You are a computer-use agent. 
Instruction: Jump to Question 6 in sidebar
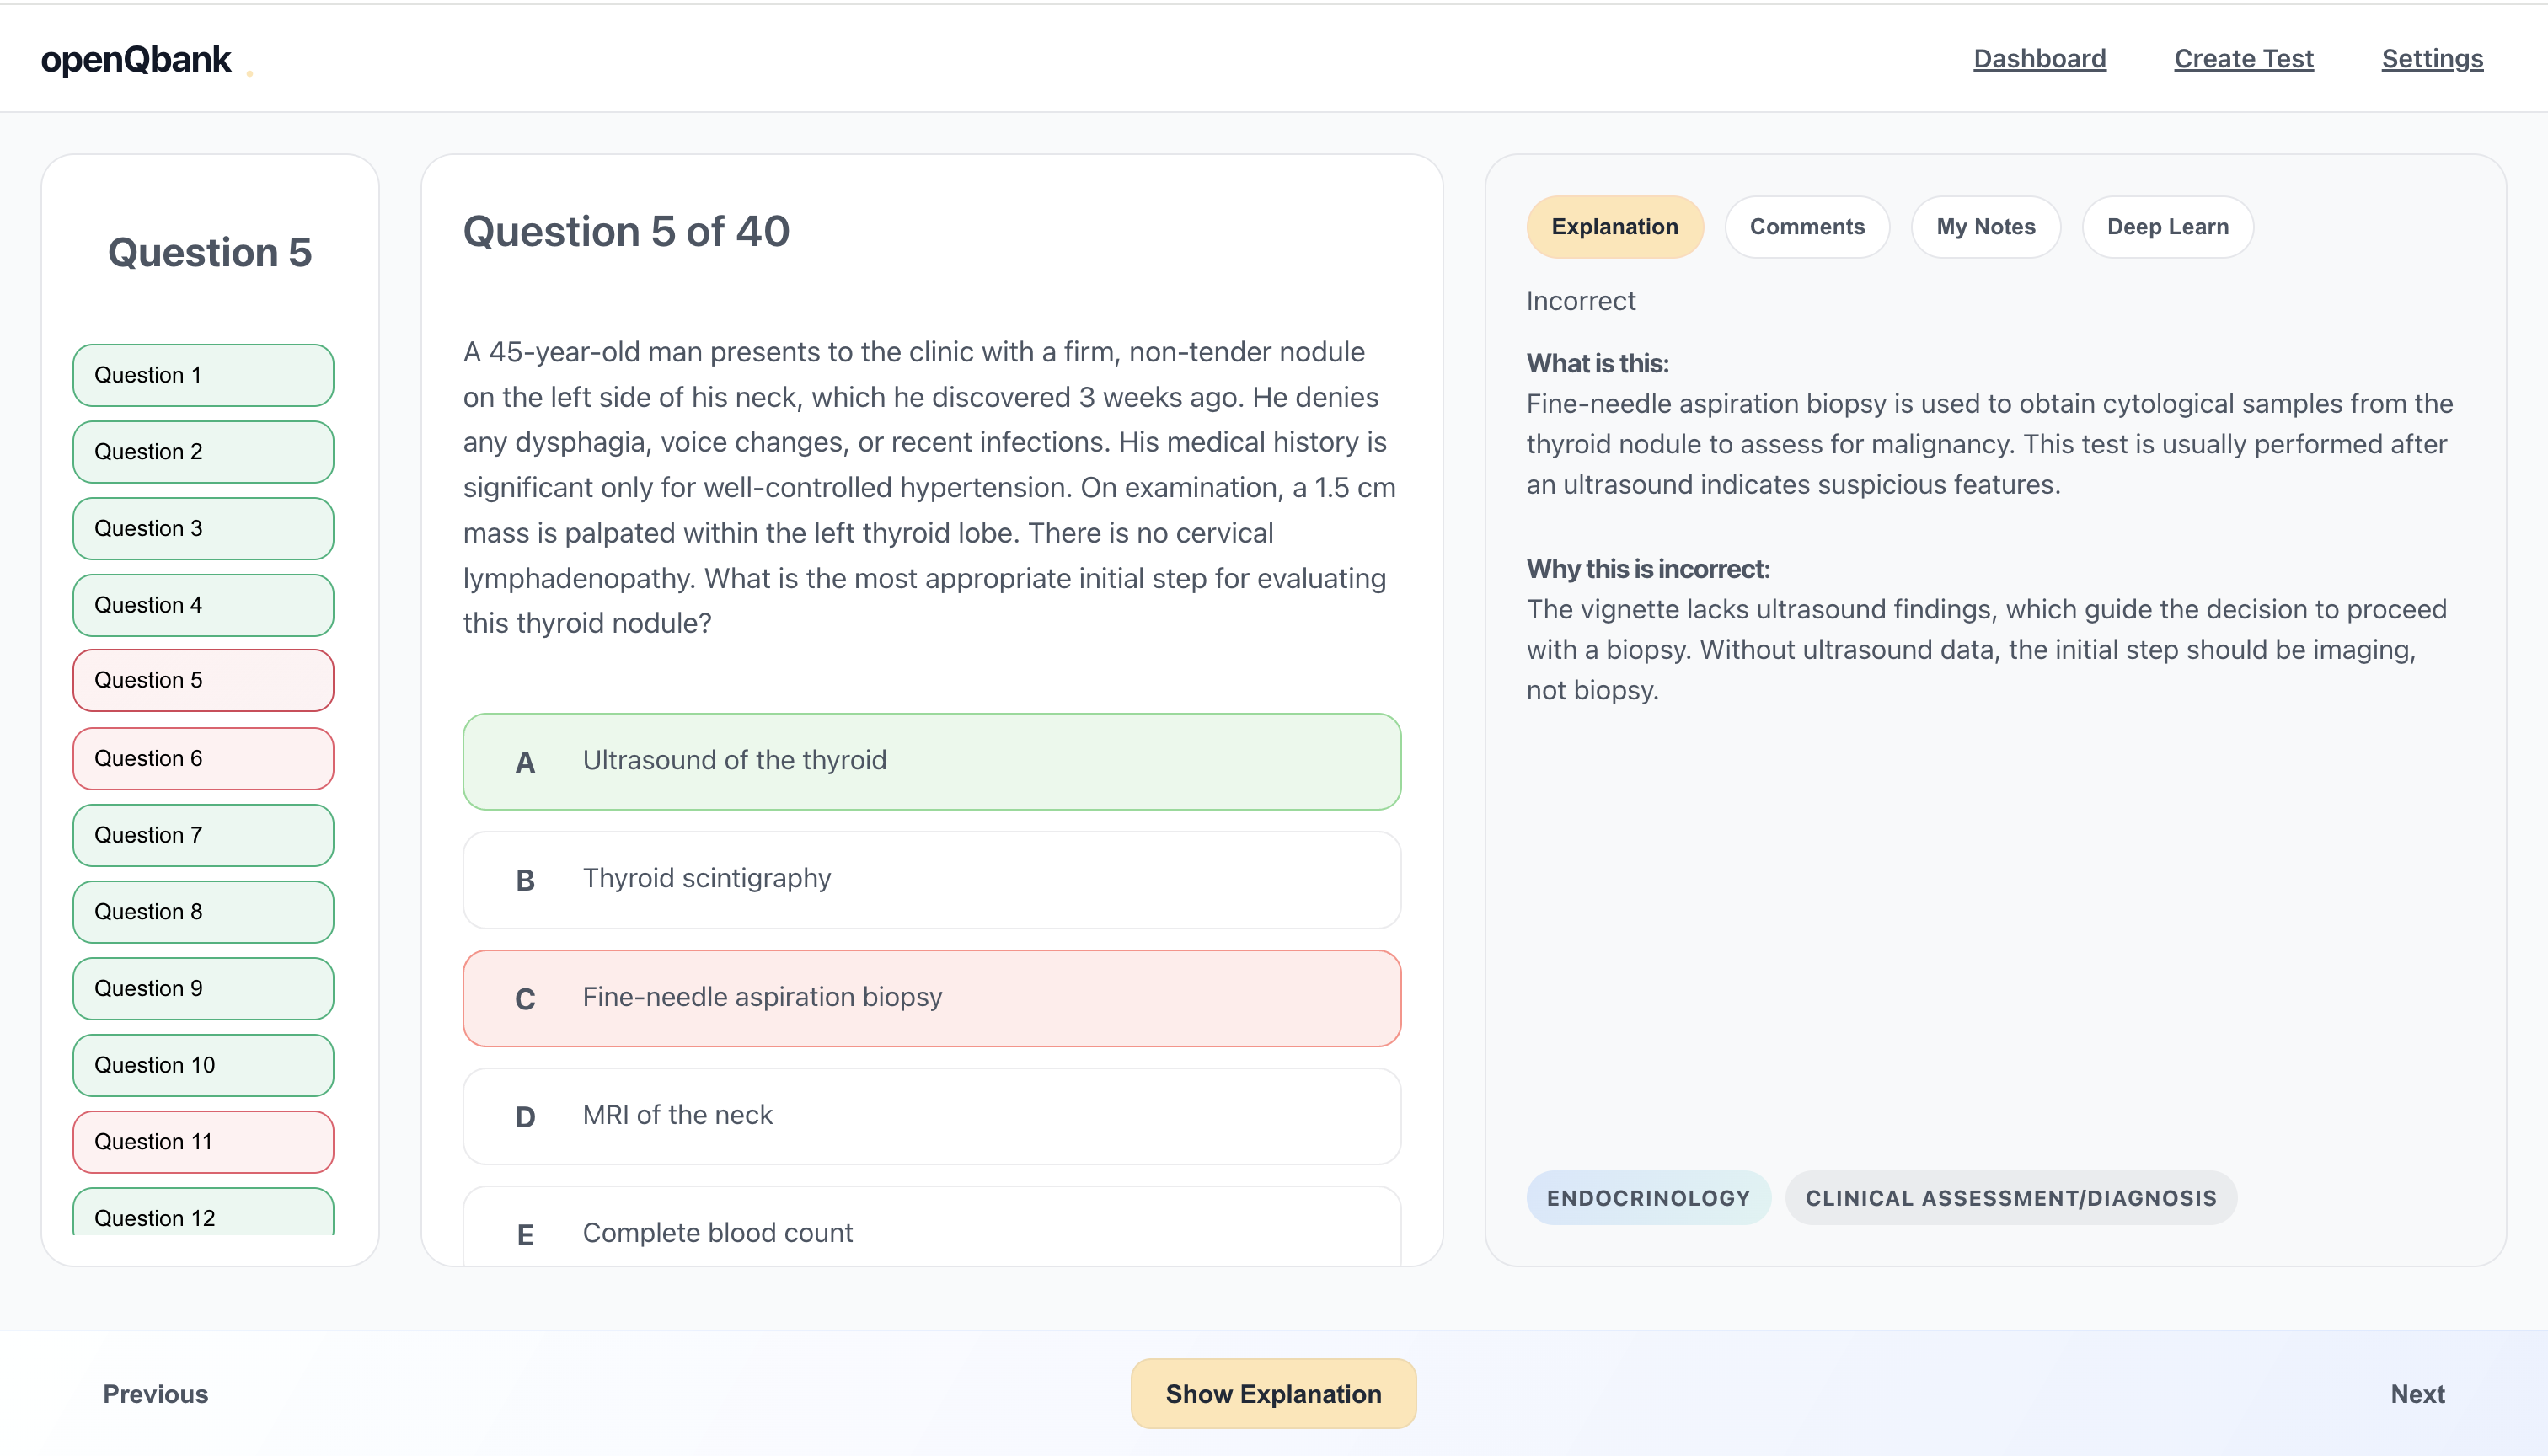click(x=203, y=758)
